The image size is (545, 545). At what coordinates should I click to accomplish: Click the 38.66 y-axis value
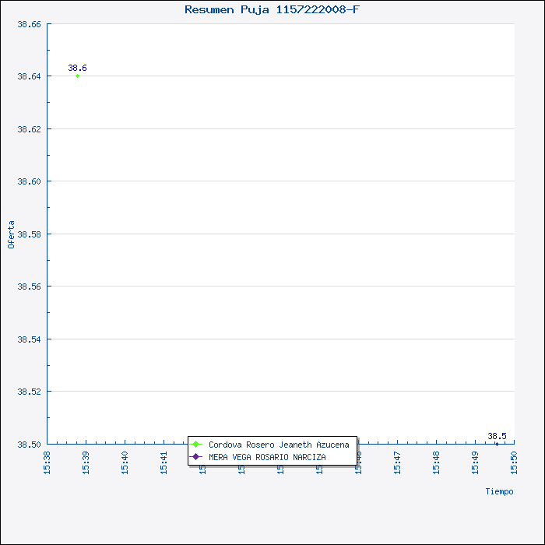[x=29, y=24]
